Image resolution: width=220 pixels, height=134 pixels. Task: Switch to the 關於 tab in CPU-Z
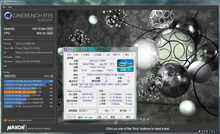[127, 55]
